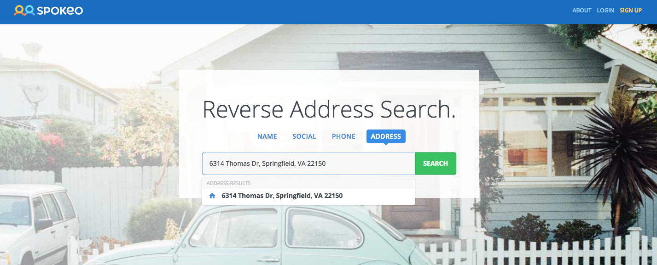657x265 pixels.
Task: Click the green Search button
Action: tap(436, 164)
